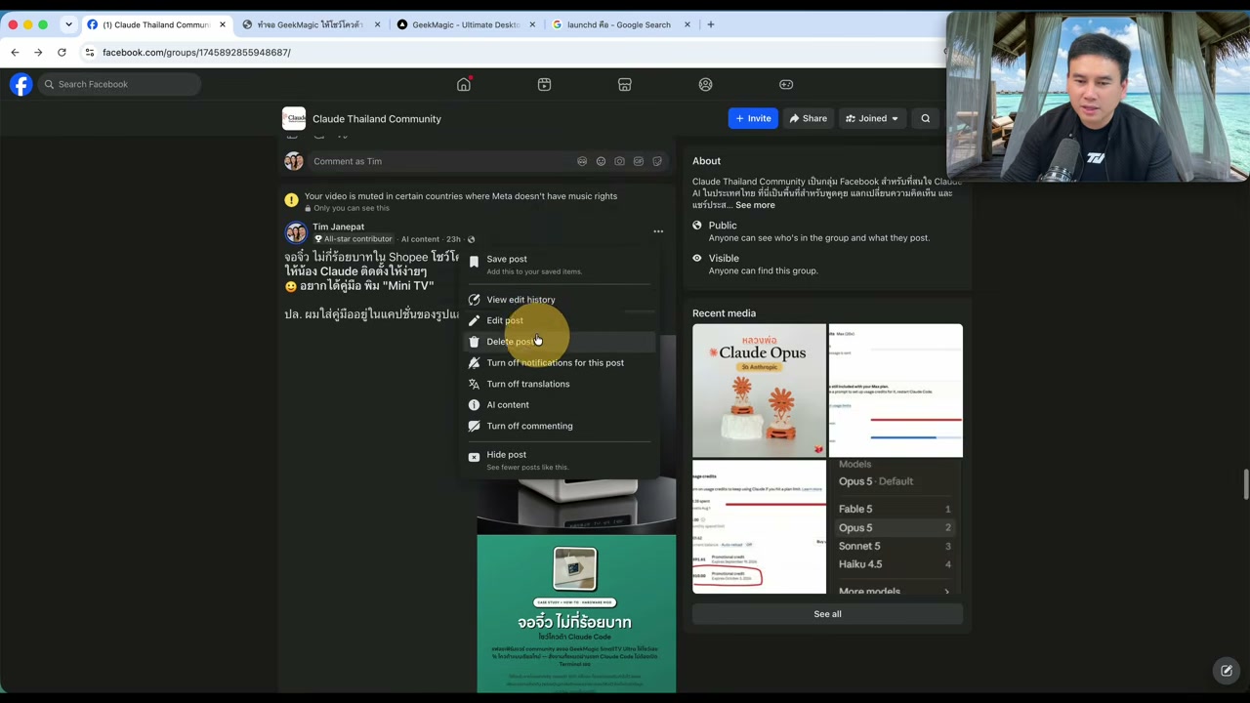1250x703 pixels.
Task: Open the Gaming controller icon
Action: tap(786, 84)
